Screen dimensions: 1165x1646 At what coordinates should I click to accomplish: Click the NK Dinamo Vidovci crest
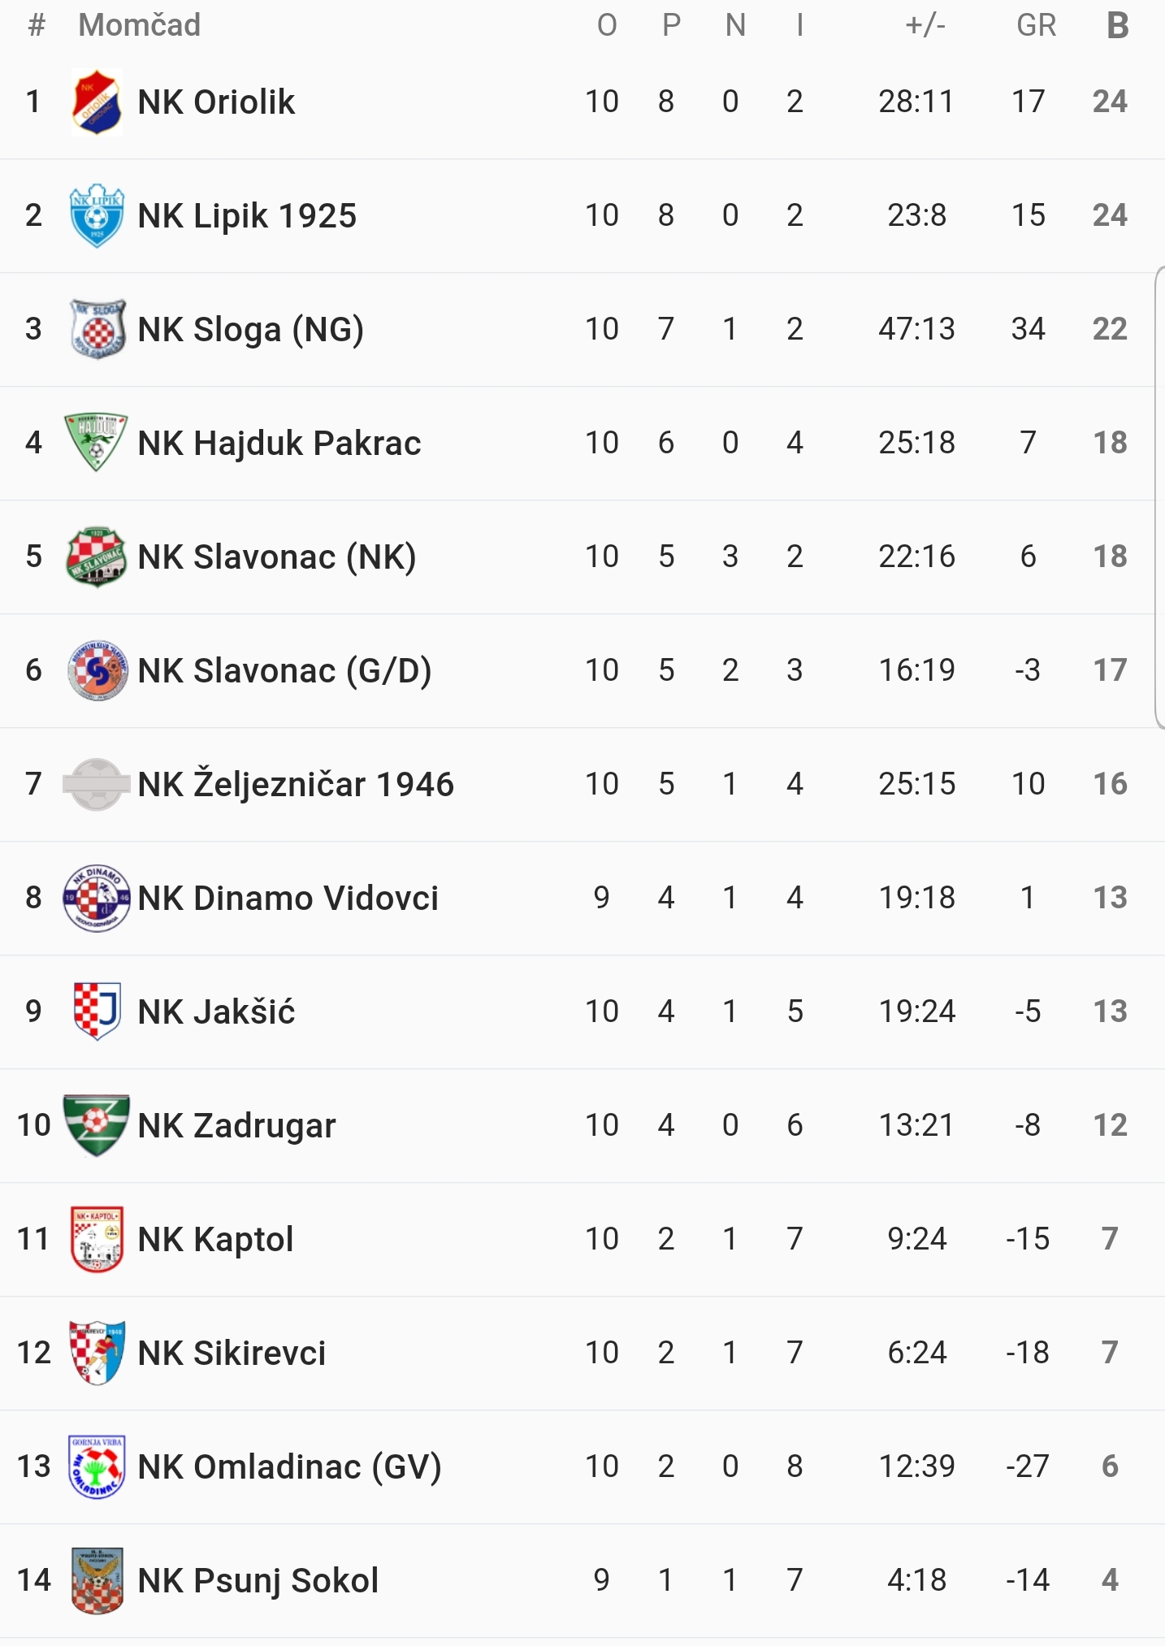tap(97, 898)
